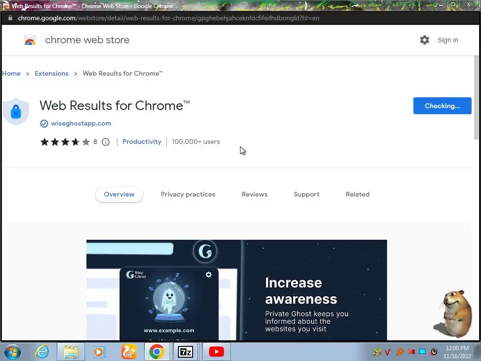
Task: Click the Checking... install button
Action: click(442, 106)
